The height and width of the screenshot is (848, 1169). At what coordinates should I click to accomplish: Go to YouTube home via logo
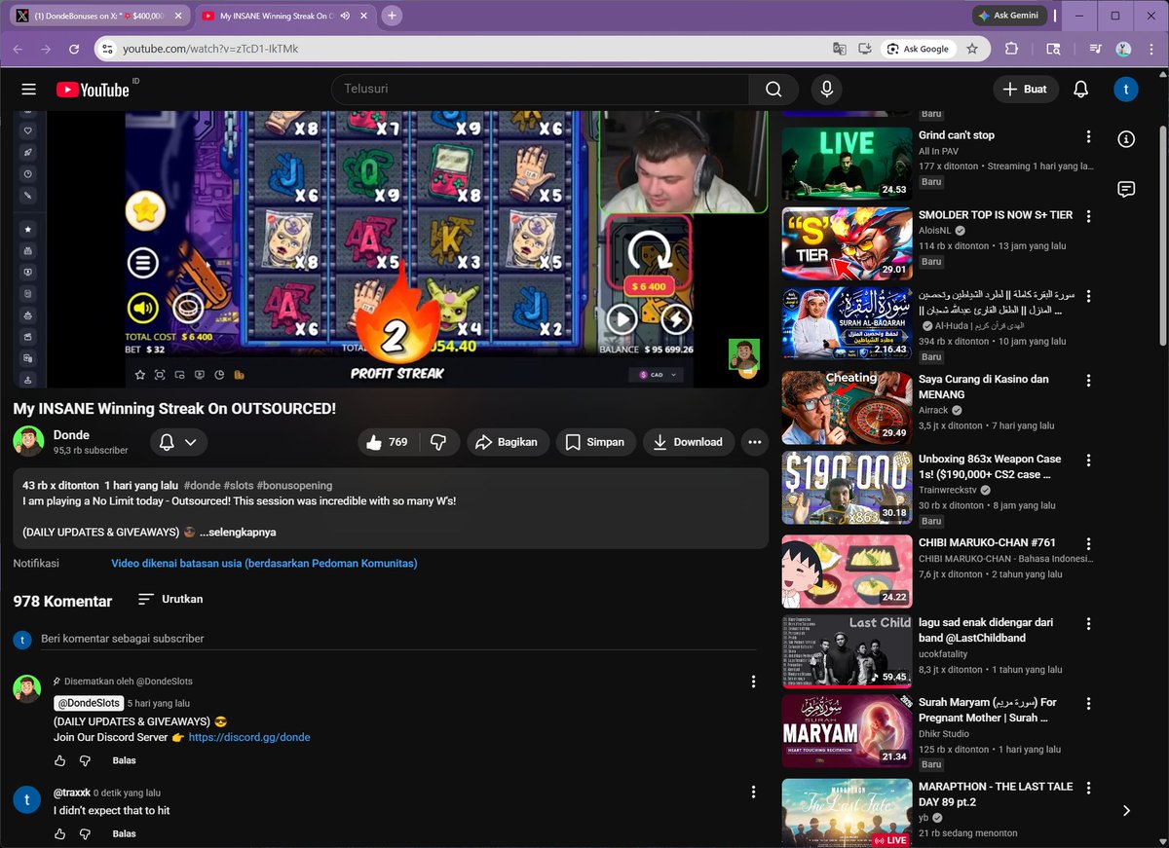point(93,90)
